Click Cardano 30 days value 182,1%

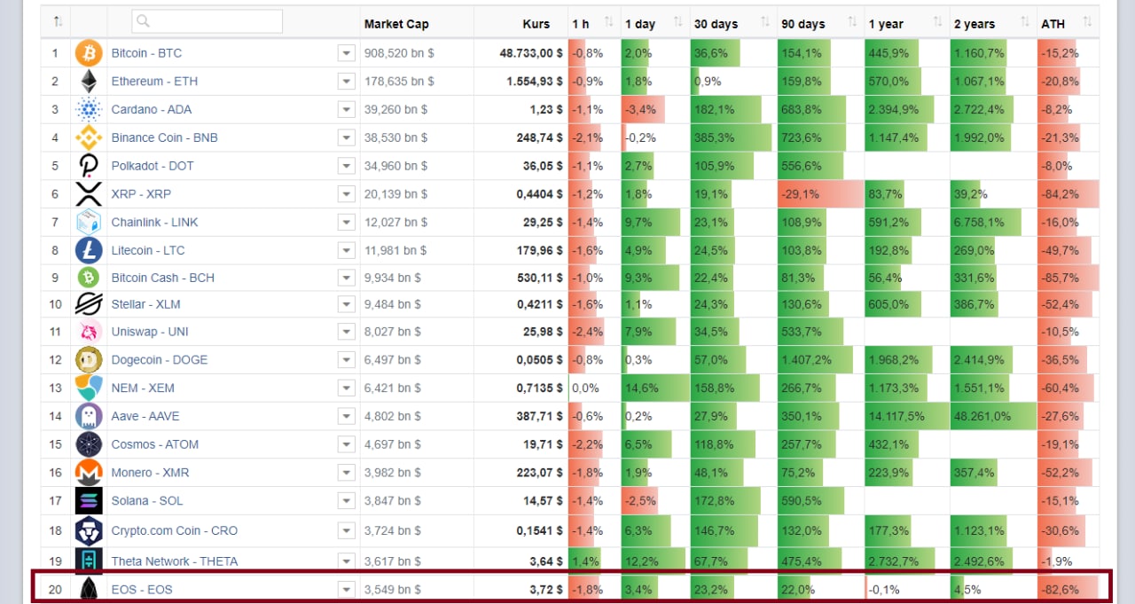715,110
